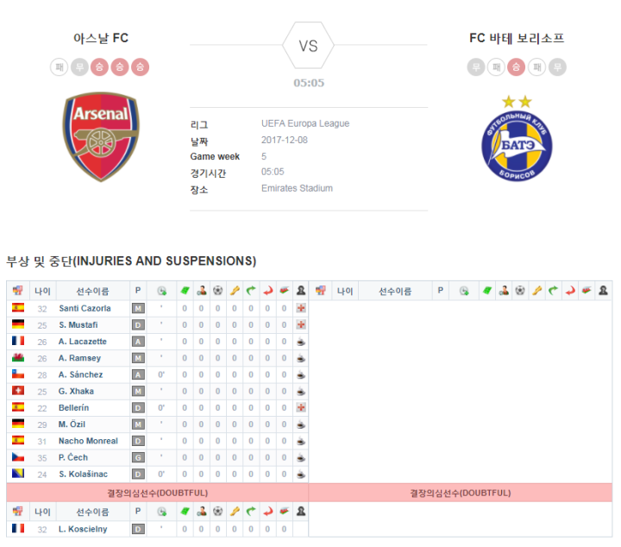621x547 pixels.
Task: Open M. Özil player link
Action: click(x=72, y=424)
